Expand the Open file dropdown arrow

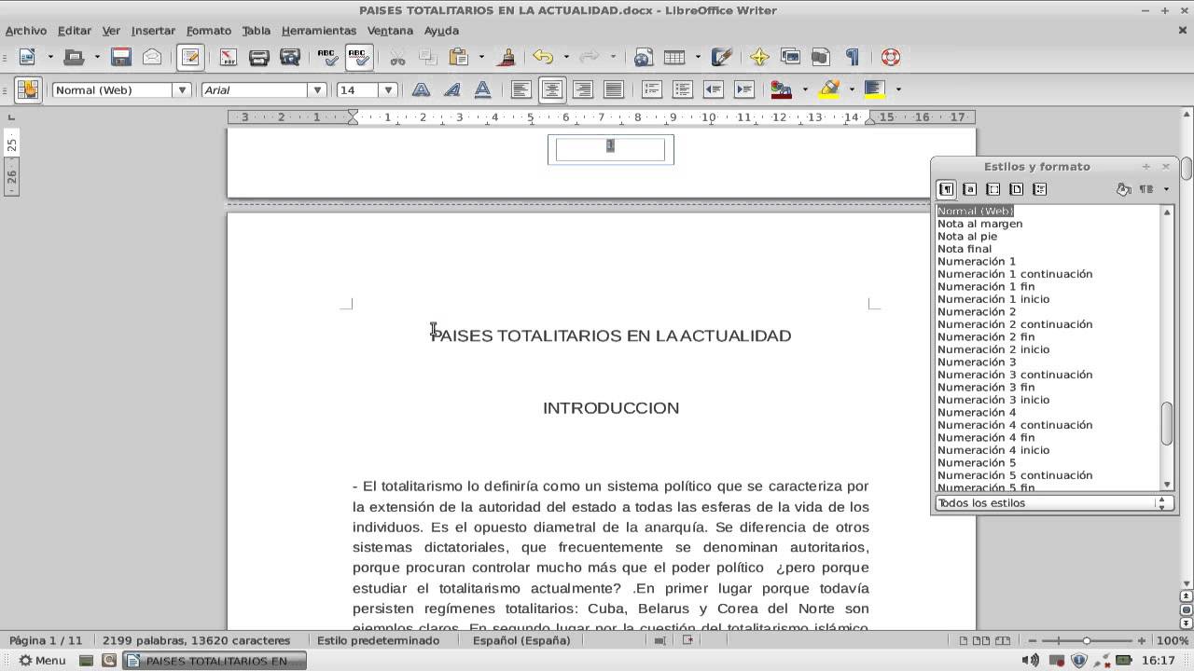97,57
